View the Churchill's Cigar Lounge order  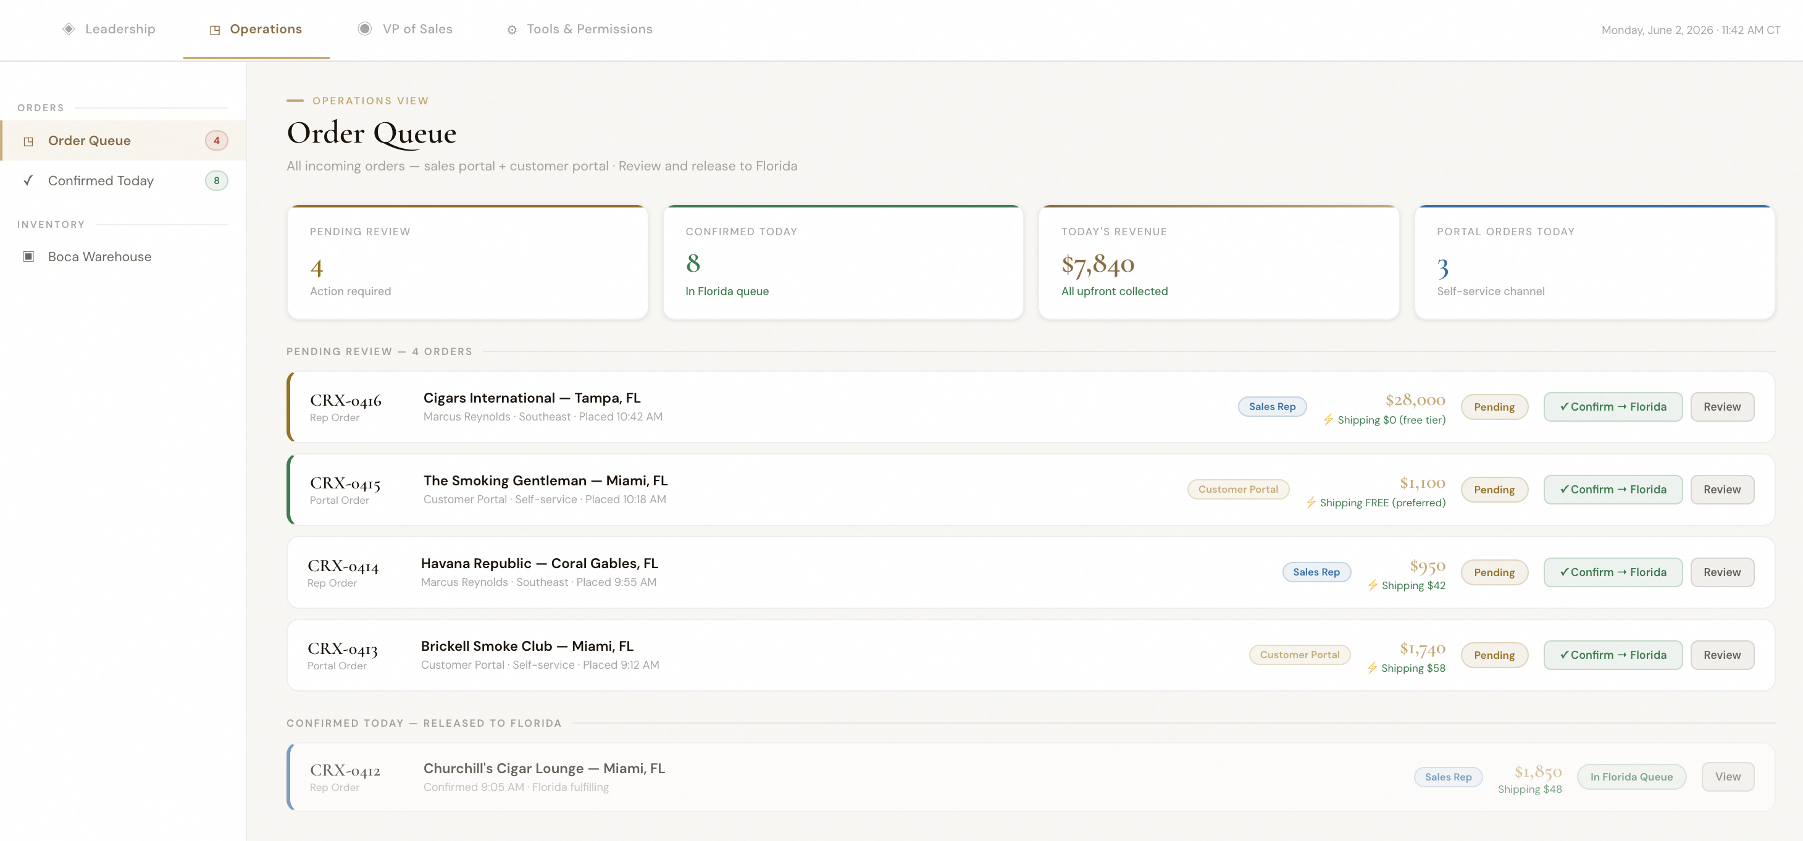(x=1728, y=777)
